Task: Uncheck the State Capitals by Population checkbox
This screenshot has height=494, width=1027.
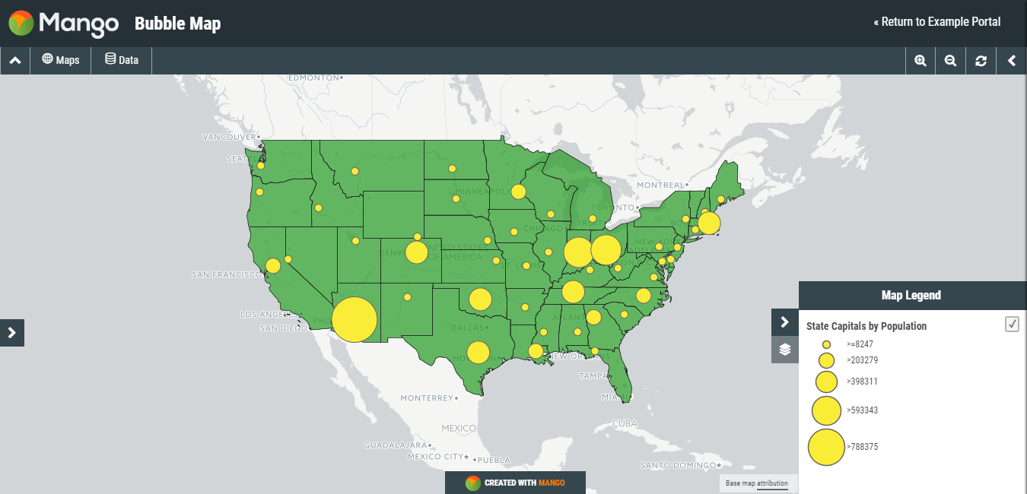Action: 1012,325
